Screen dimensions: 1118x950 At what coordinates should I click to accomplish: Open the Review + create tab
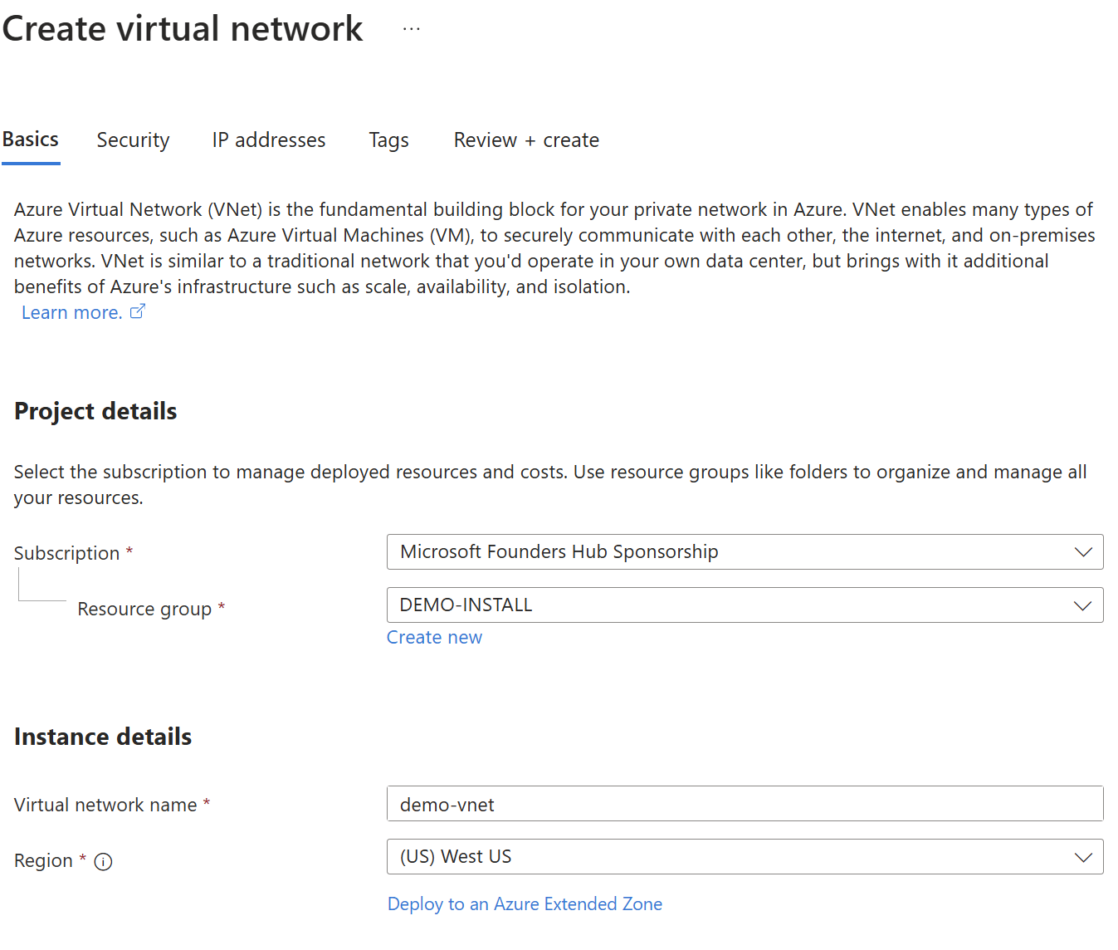(526, 140)
